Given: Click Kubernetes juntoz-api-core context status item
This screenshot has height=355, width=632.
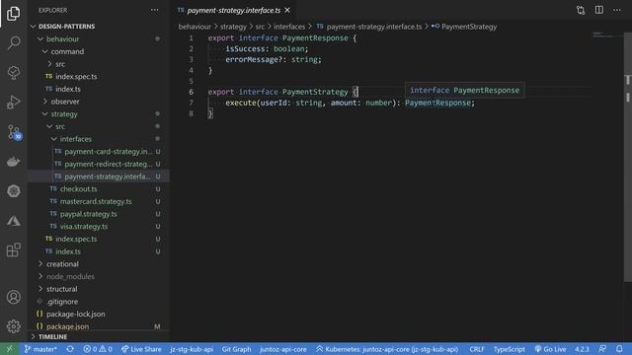Looking at the screenshot, I should point(387,349).
